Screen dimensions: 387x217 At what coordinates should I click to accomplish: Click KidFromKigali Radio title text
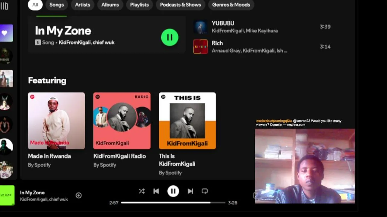click(120, 156)
